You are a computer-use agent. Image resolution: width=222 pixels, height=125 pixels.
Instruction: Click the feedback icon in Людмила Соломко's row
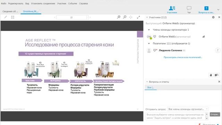pyautogui.click(x=218, y=50)
